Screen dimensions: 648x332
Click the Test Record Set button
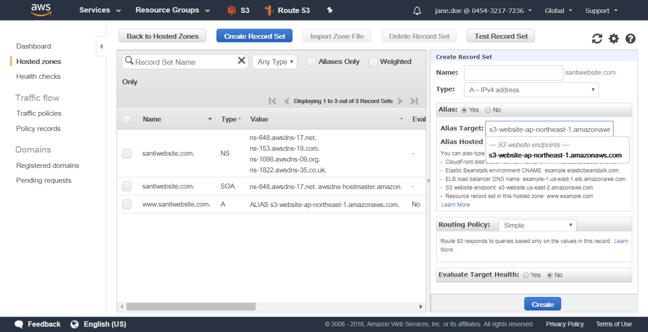501,36
